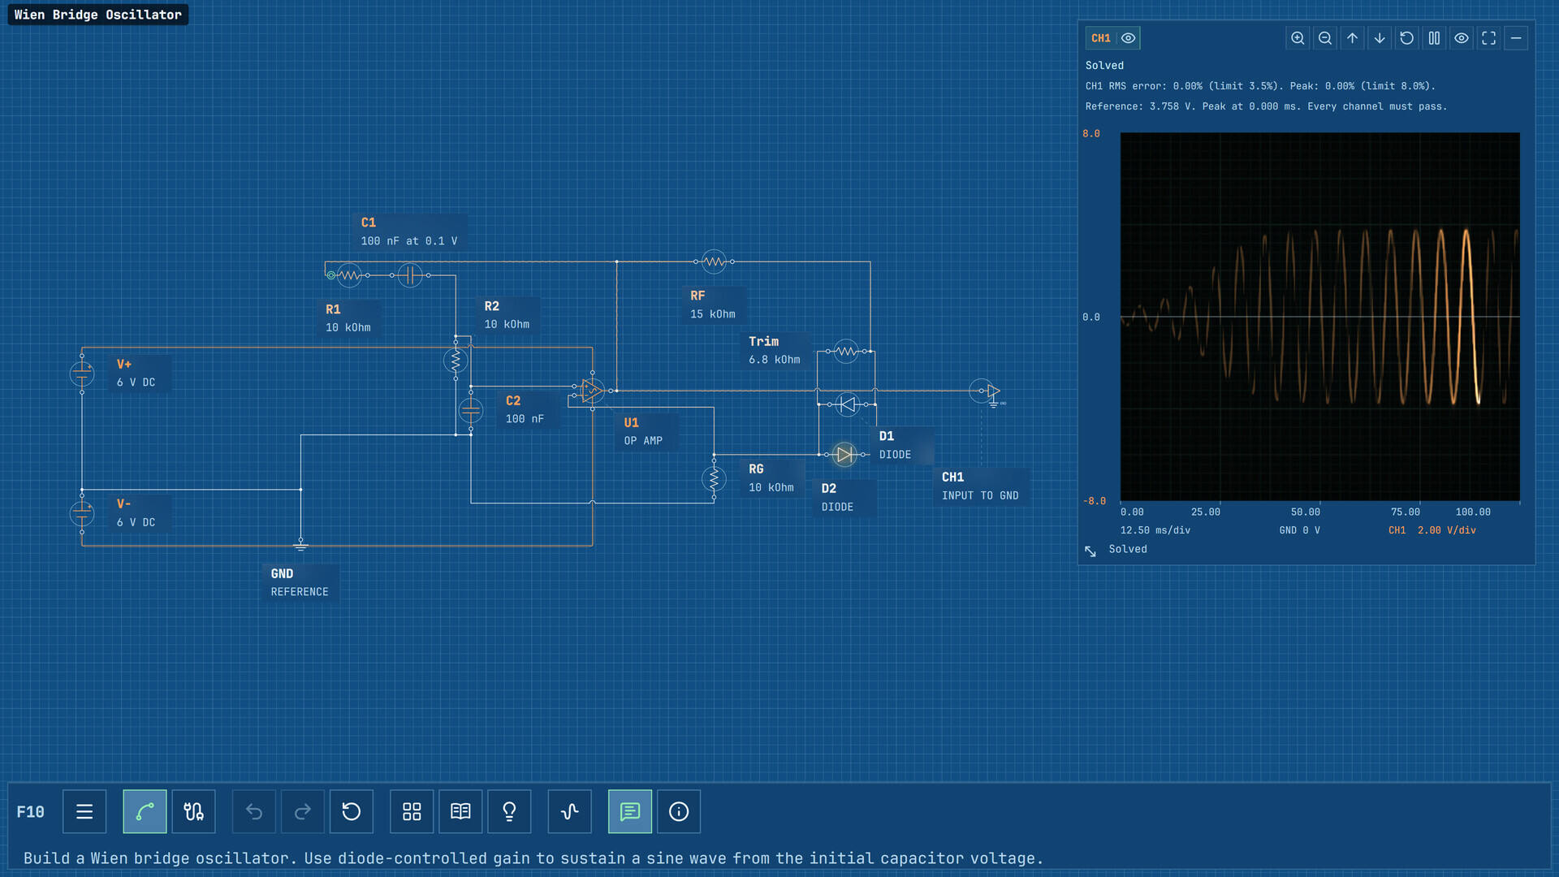The image size is (1559, 877).
Task: Toggle scope visibility eye in toolbar
Action: click(1462, 38)
